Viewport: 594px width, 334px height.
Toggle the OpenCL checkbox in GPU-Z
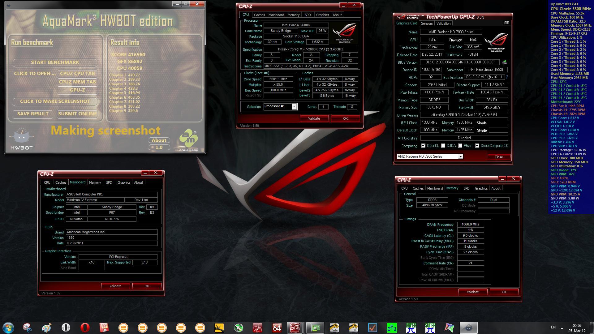pos(423,146)
